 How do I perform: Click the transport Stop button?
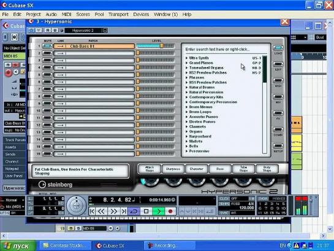(146, 211)
